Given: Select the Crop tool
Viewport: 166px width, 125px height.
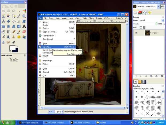Looking at the screenshot, I should click(19, 21).
